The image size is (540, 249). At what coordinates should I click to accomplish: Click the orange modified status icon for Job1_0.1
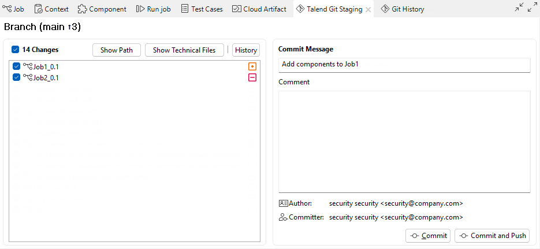252,67
